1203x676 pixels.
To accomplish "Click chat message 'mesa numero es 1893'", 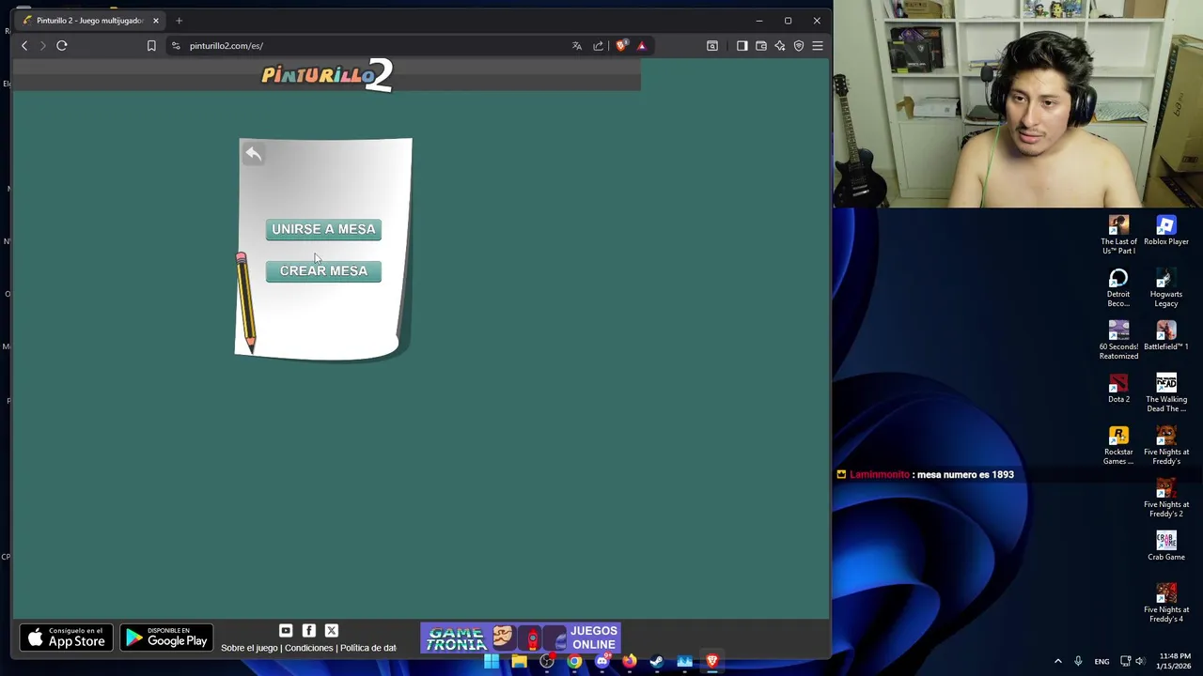I will 965,474.
